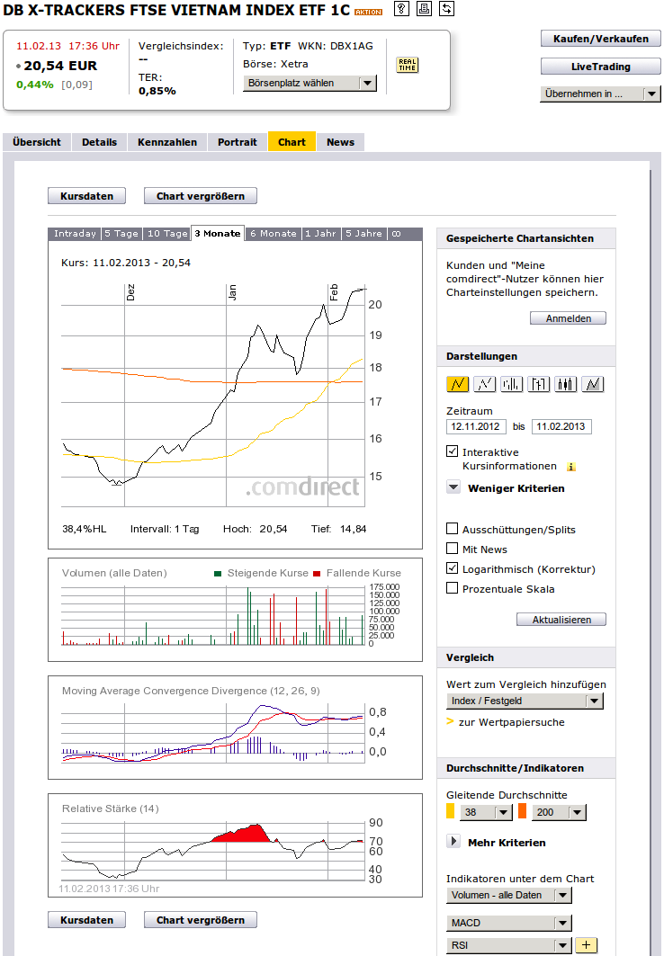The height and width of the screenshot is (956, 664).
Task: Enable Mit News checkbox
Action: pos(452,548)
